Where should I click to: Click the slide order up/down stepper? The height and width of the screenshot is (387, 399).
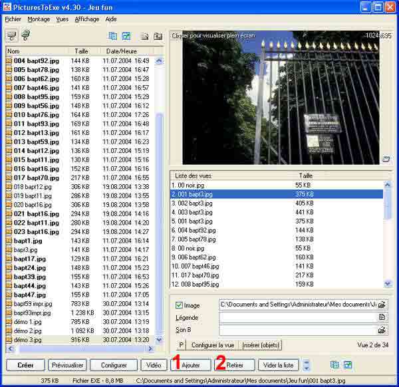(x=306, y=365)
